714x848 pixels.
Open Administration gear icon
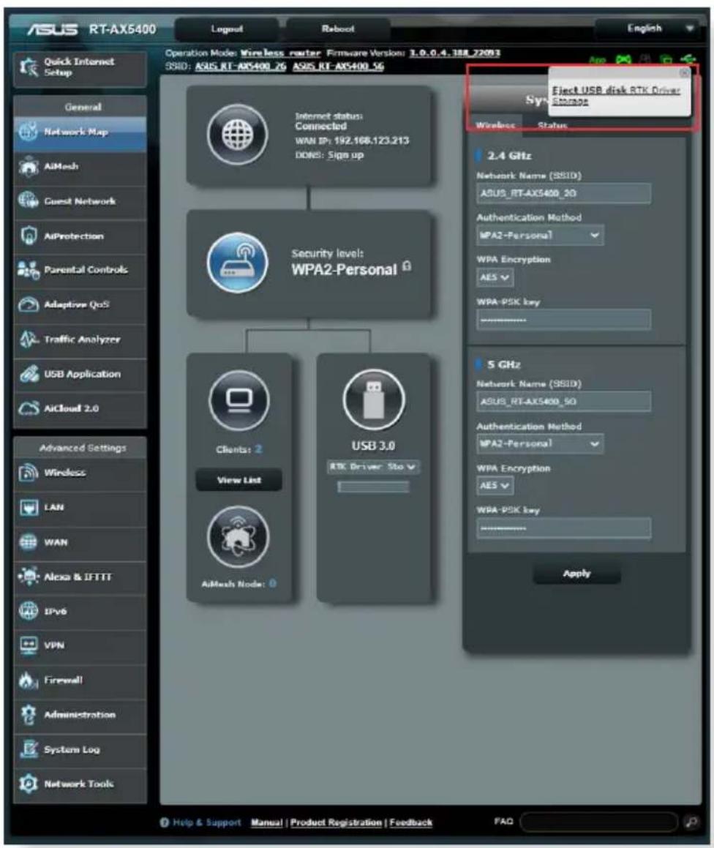click(x=28, y=715)
